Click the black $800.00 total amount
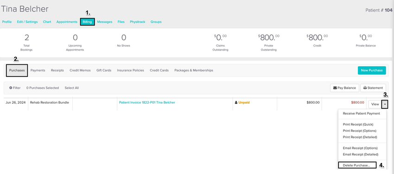Image resolution: width=394 pixels, height=174 pixels. click(x=313, y=103)
